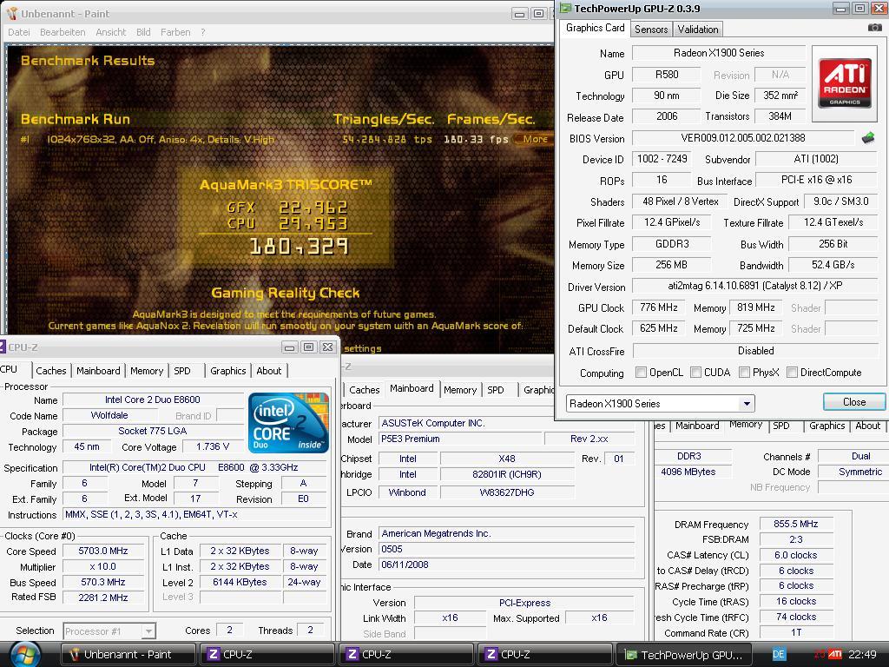The height and width of the screenshot is (667, 889).
Task: Select the GPU-Z Graphics Card tab
Action: pos(595,27)
